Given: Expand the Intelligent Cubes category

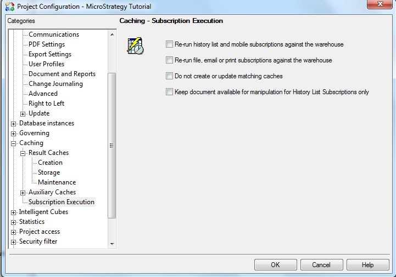Looking at the screenshot, I should [x=13, y=212].
